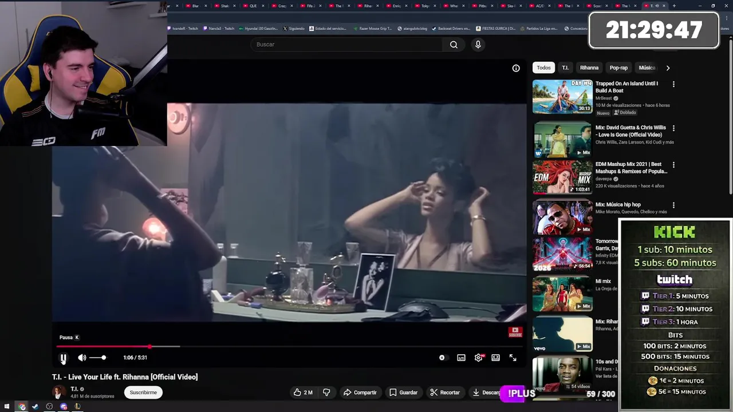The height and width of the screenshot is (412, 733).
Task: Show more filter chips with right arrow
Action: coord(668,68)
